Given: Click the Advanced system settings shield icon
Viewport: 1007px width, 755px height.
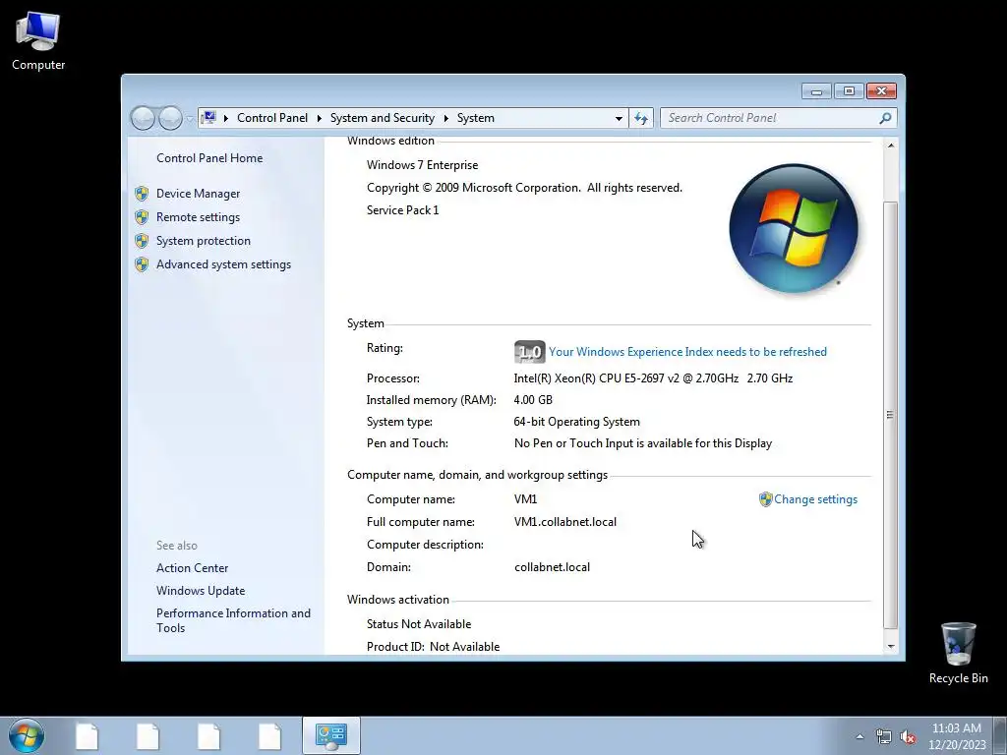Looking at the screenshot, I should tap(142, 264).
